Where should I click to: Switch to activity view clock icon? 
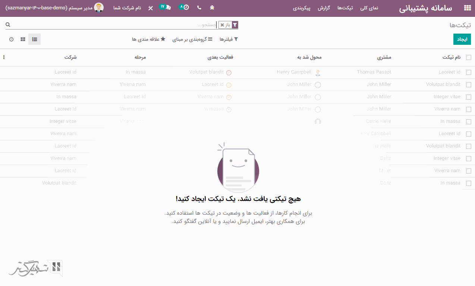pyautogui.click(x=11, y=39)
